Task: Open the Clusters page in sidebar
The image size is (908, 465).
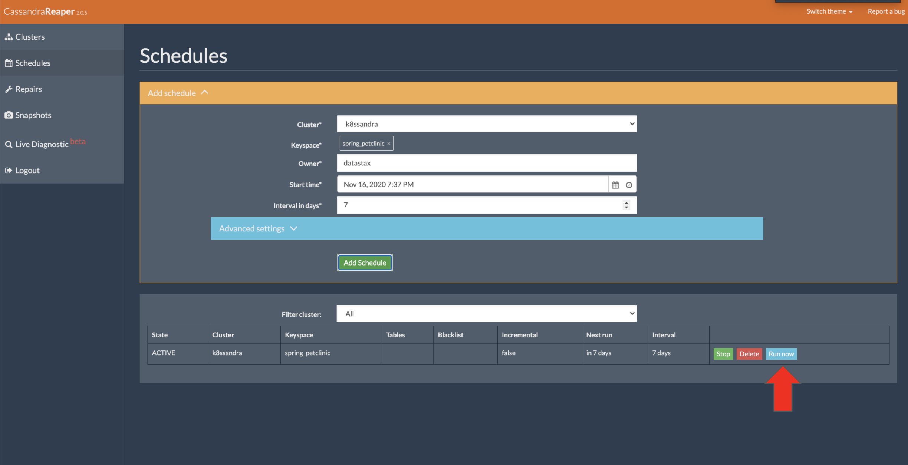Action: [62, 37]
